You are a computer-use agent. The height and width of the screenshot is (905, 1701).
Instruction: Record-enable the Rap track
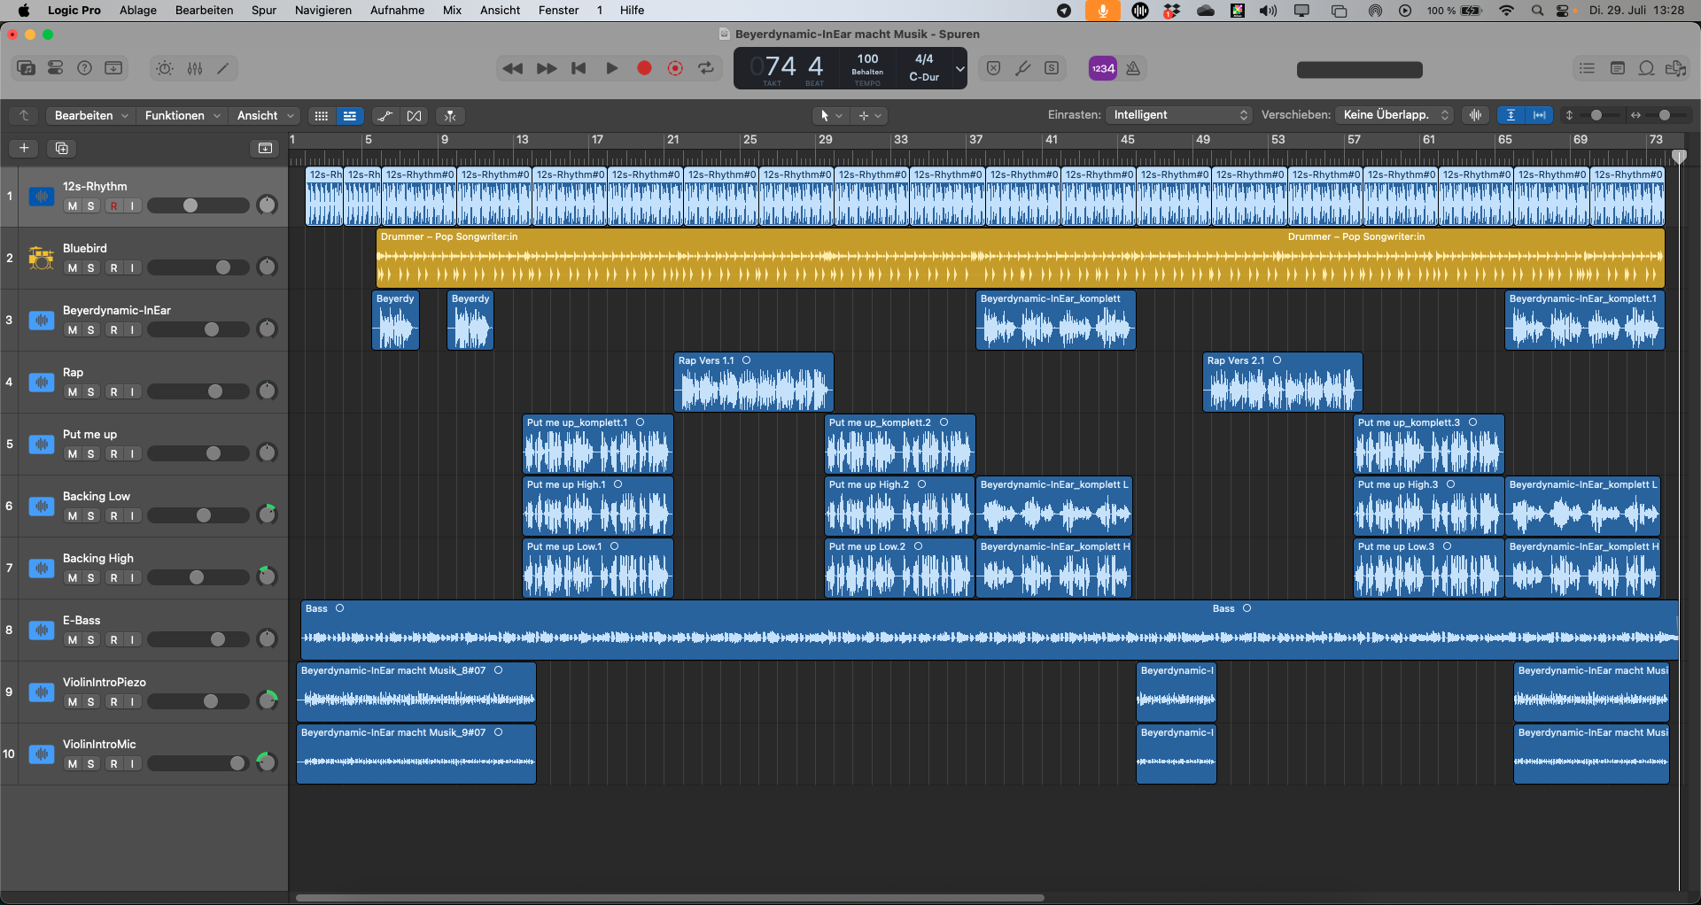(x=113, y=391)
